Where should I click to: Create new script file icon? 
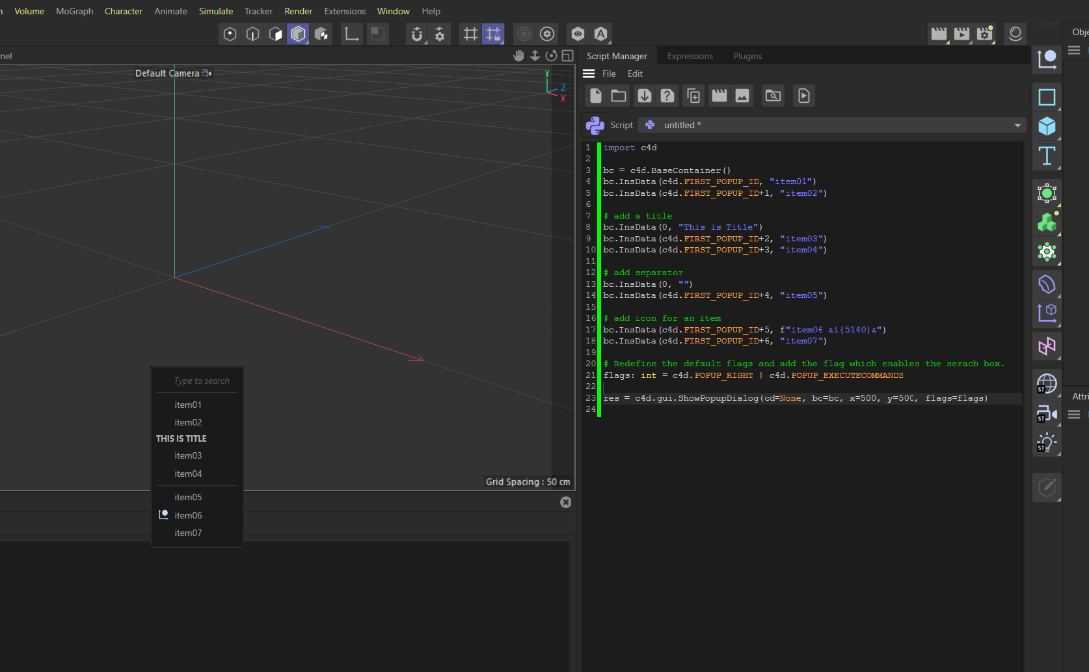(x=596, y=96)
